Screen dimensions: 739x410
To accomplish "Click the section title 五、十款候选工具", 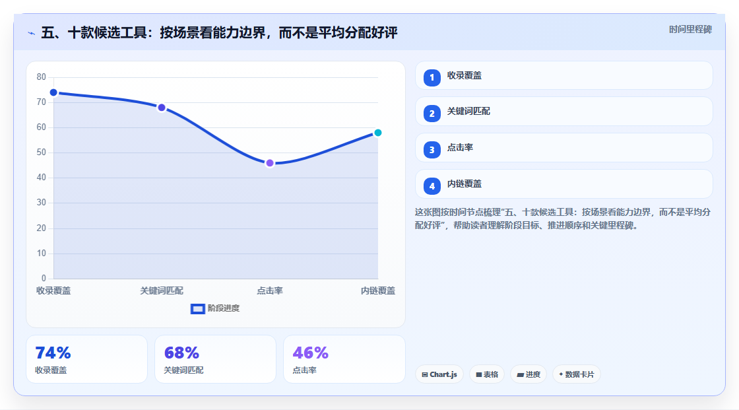I will coord(219,32).
